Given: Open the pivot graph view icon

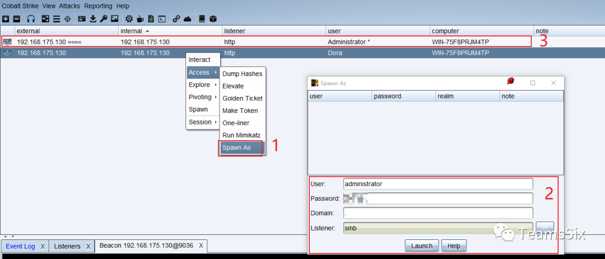Looking at the screenshot, I should 45,18.
